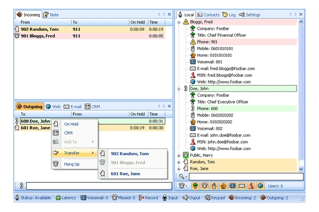Click the contact search input field

246,176
